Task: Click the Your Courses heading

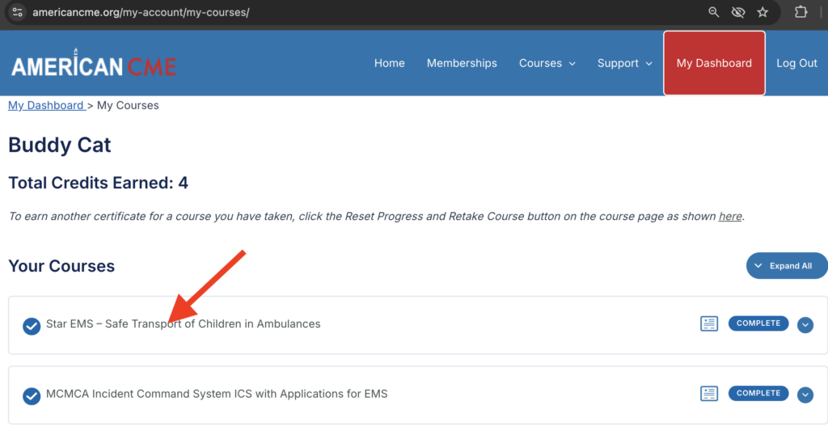Action: point(61,266)
